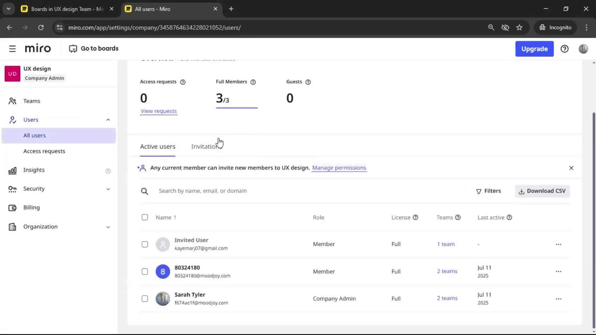
Task: Select the Active users tab
Action: (158, 146)
